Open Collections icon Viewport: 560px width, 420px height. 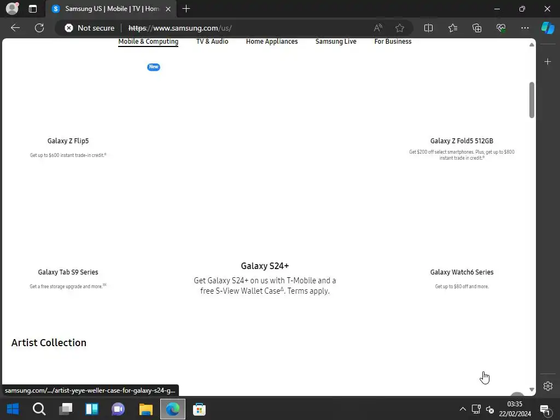[x=477, y=28]
